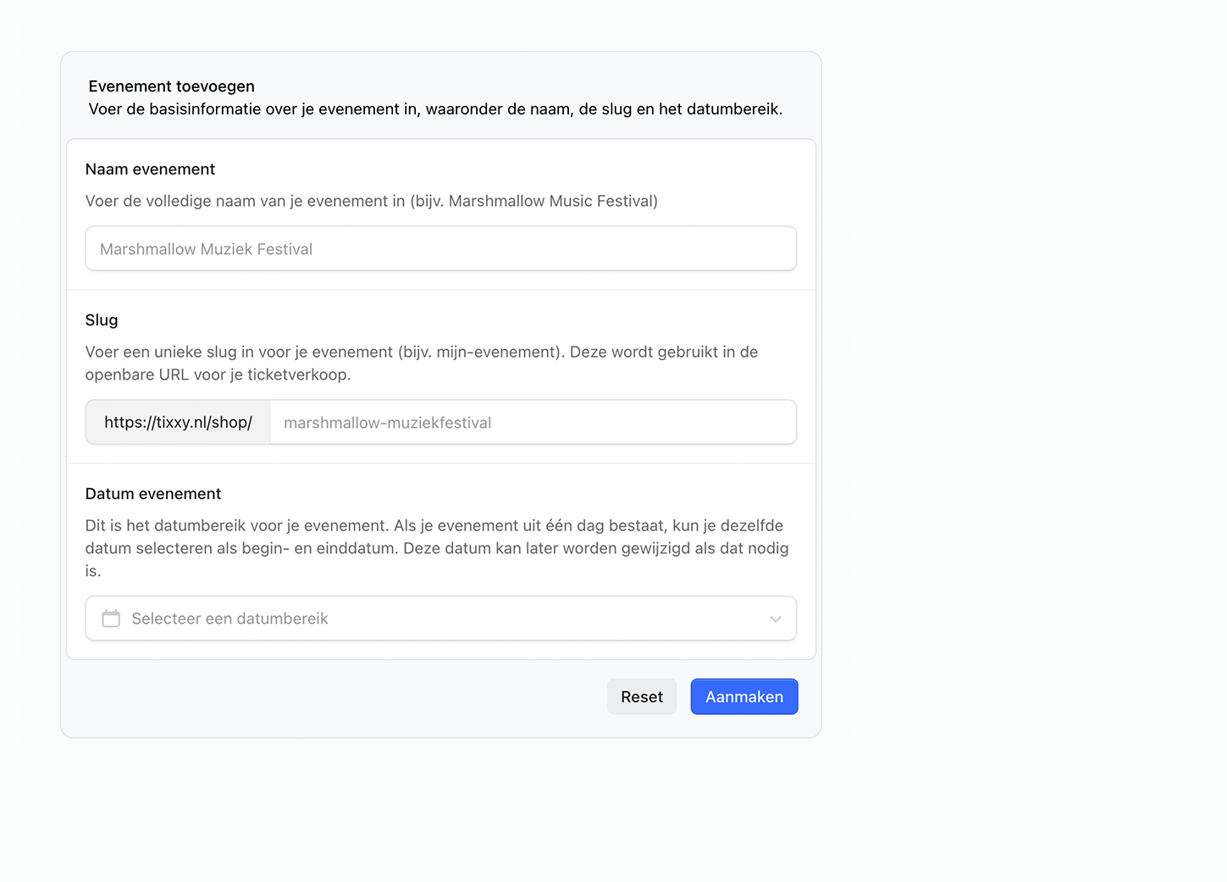Expand the date range chevron arrow
Viewport: 1227px width, 882px height.
click(x=775, y=619)
